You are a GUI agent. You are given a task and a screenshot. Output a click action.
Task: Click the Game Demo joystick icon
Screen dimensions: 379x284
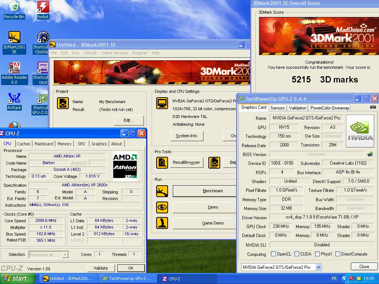point(162,223)
